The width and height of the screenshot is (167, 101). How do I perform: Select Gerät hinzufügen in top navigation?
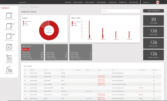pos(90,2)
